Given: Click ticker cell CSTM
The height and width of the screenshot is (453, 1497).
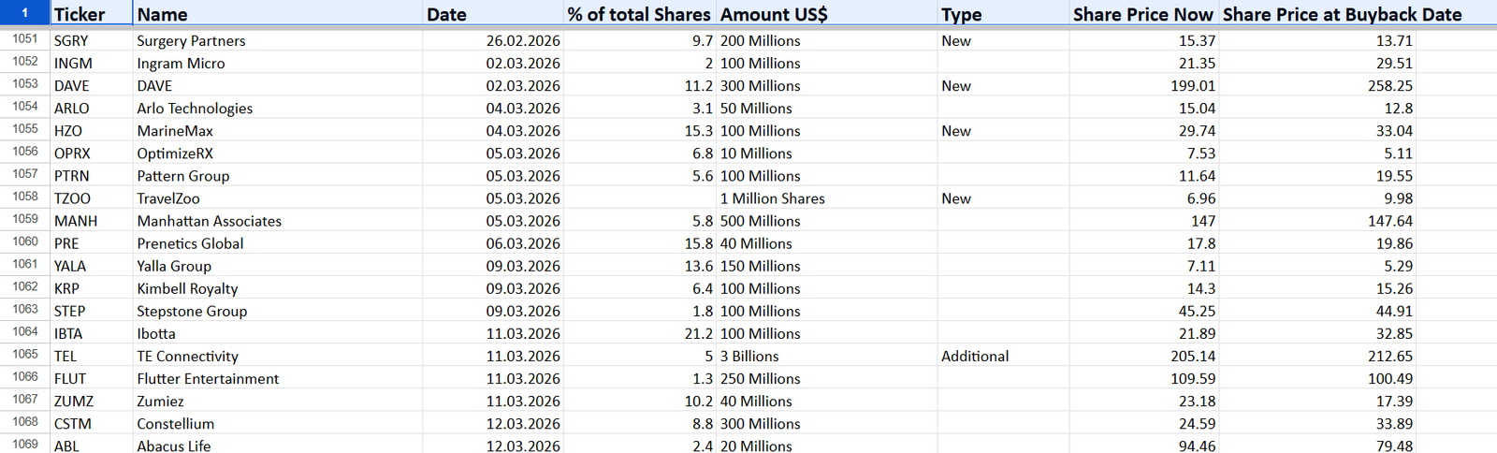Looking at the screenshot, I should pos(92,423).
